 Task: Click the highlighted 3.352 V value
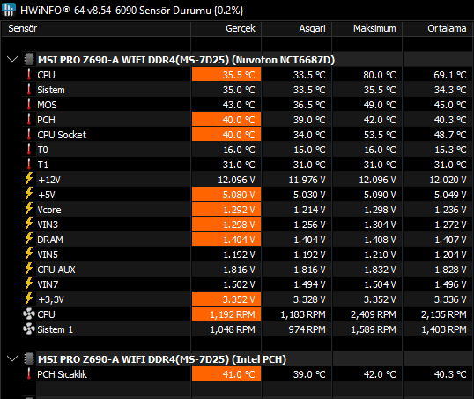click(226, 299)
